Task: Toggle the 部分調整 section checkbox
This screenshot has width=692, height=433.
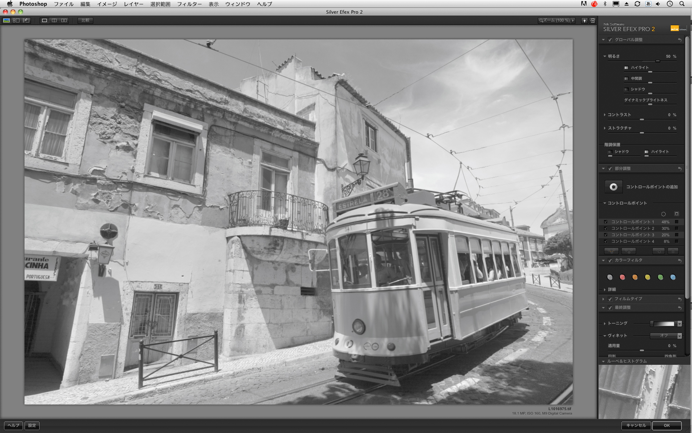Action: click(610, 169)
